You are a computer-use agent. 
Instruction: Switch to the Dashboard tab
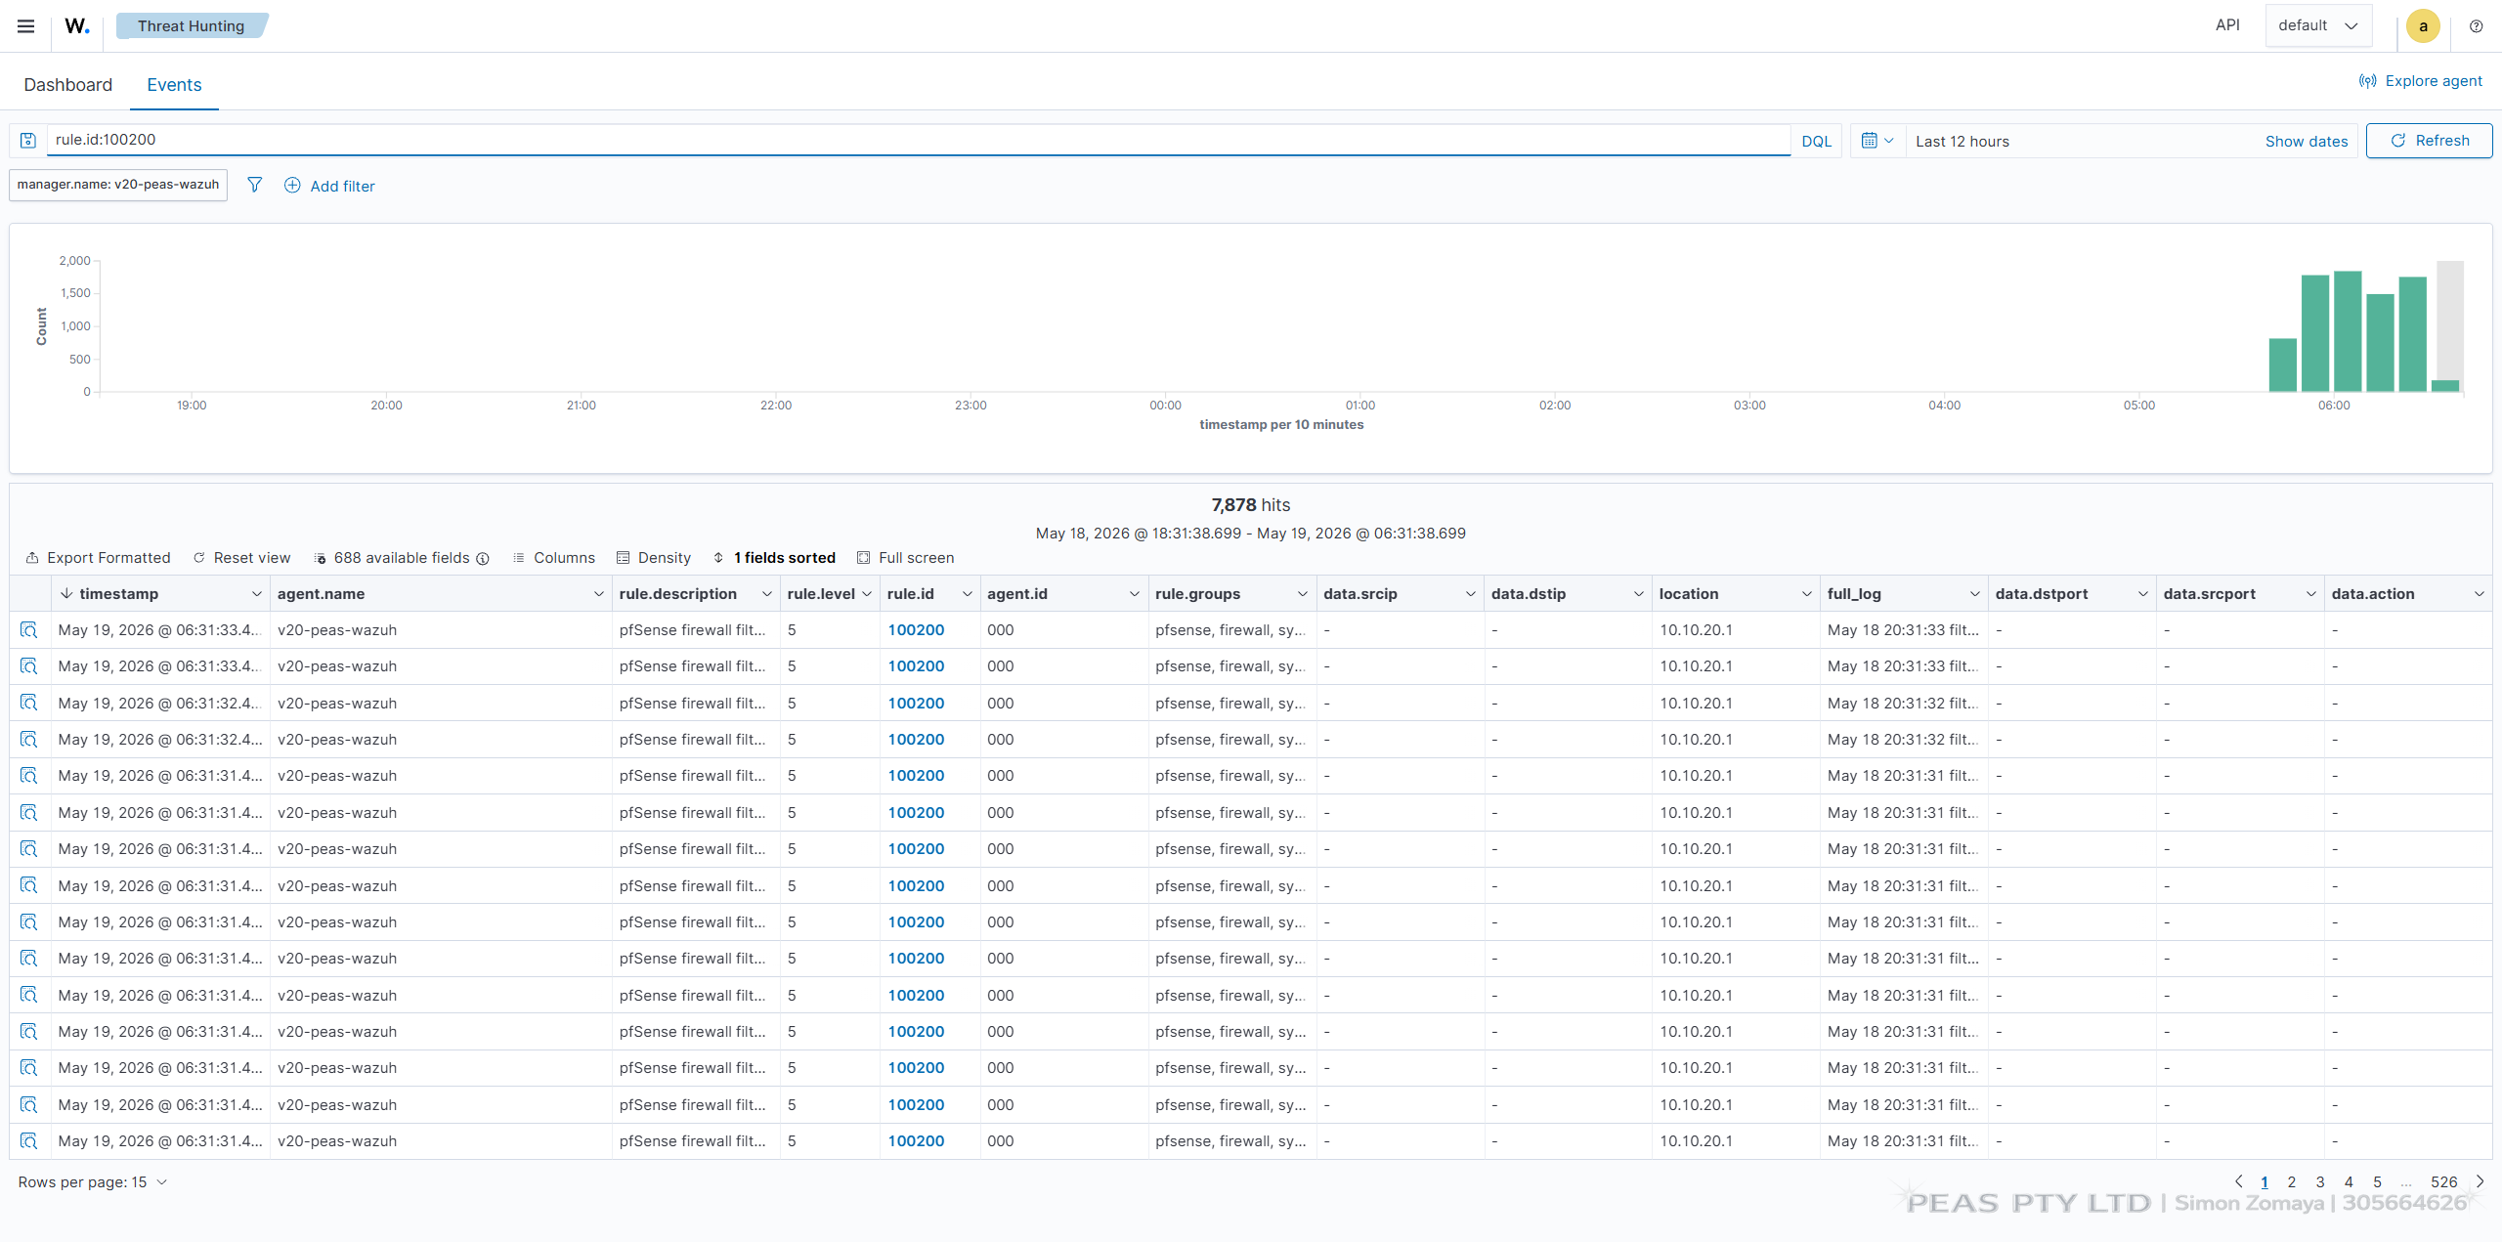tap(68, 85)
